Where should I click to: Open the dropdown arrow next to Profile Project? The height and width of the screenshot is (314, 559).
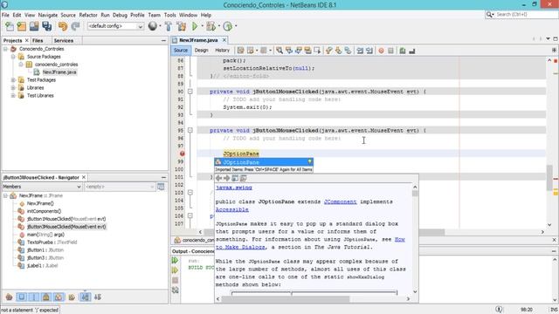[236, 26]
